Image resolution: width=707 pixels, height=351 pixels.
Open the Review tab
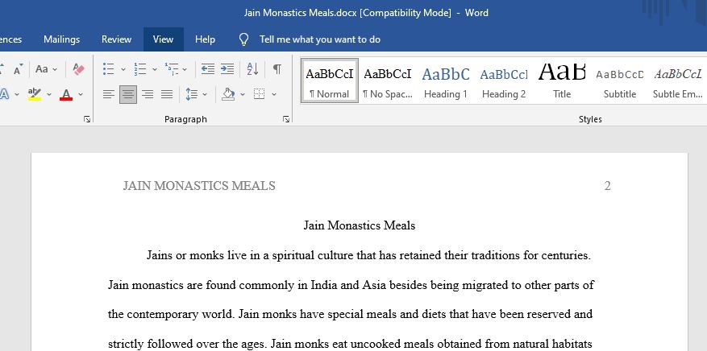[x=116, y=39]
